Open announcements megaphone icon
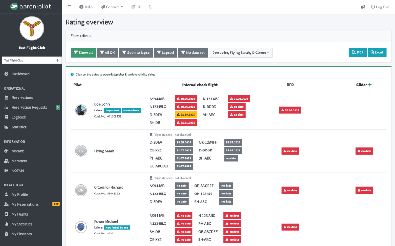The image size is (395, 246). click(363, 7)
